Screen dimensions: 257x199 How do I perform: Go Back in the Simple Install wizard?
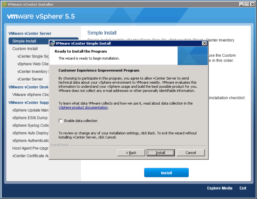tap(131, 153)
